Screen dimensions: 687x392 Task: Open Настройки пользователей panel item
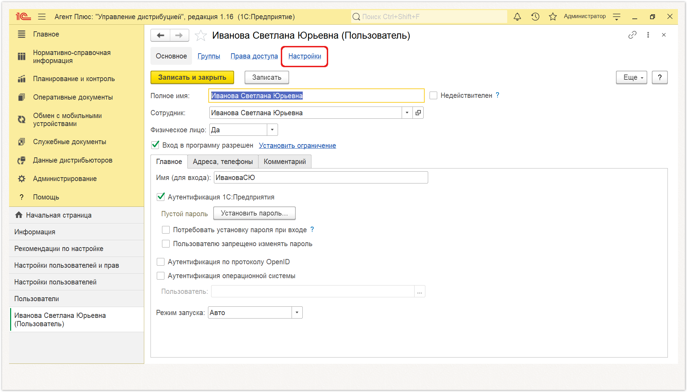pyautogui.click(x=77, y=282)
